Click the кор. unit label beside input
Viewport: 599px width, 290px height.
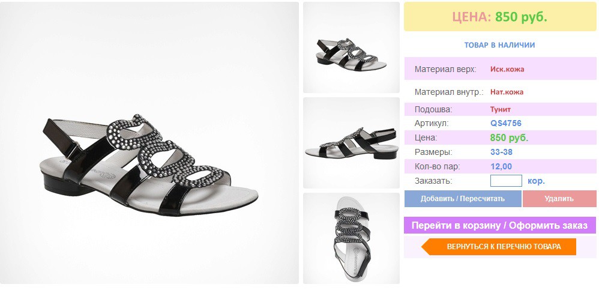pos(537,181)
